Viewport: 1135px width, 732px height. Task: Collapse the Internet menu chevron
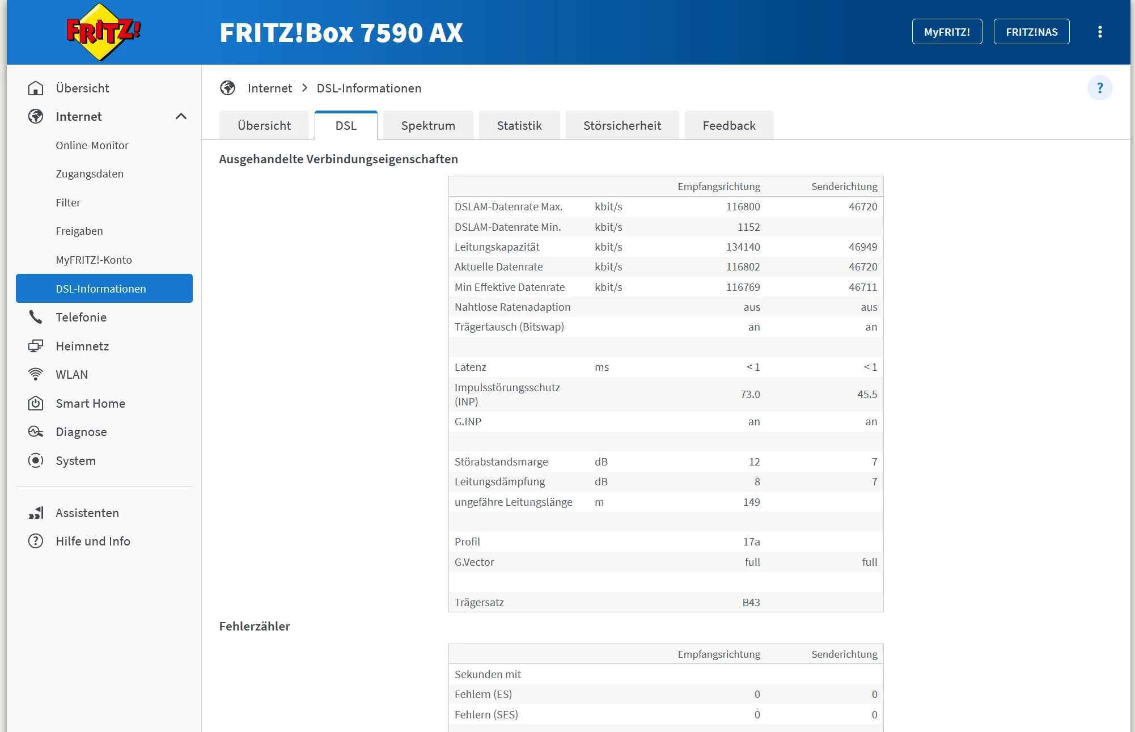[x=181, y=117]
